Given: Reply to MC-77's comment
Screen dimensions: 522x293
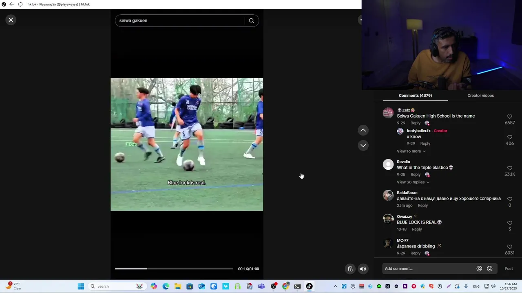Looking at the screenshot, I should pyautogui.click(x=416, y=253).
